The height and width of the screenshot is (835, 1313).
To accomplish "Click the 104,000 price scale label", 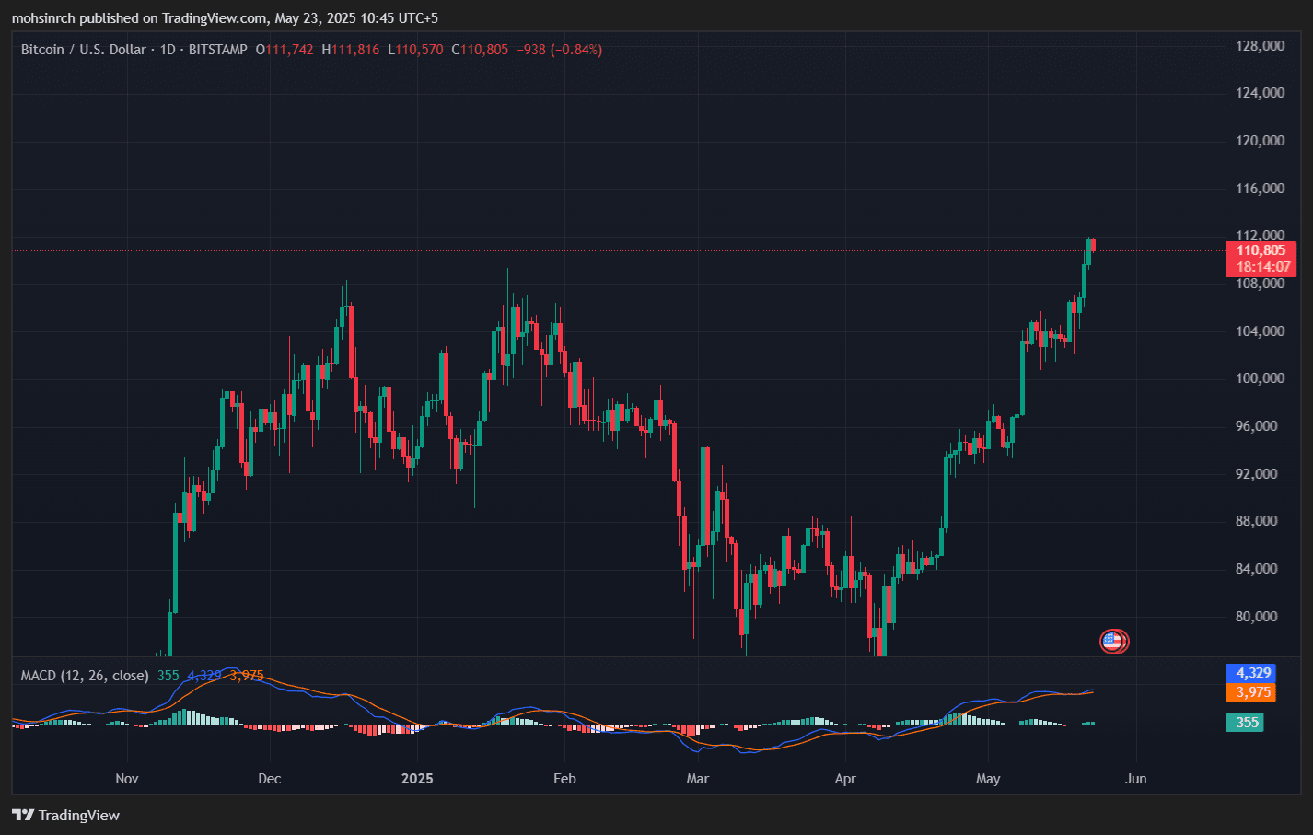I will [1261, 331].
